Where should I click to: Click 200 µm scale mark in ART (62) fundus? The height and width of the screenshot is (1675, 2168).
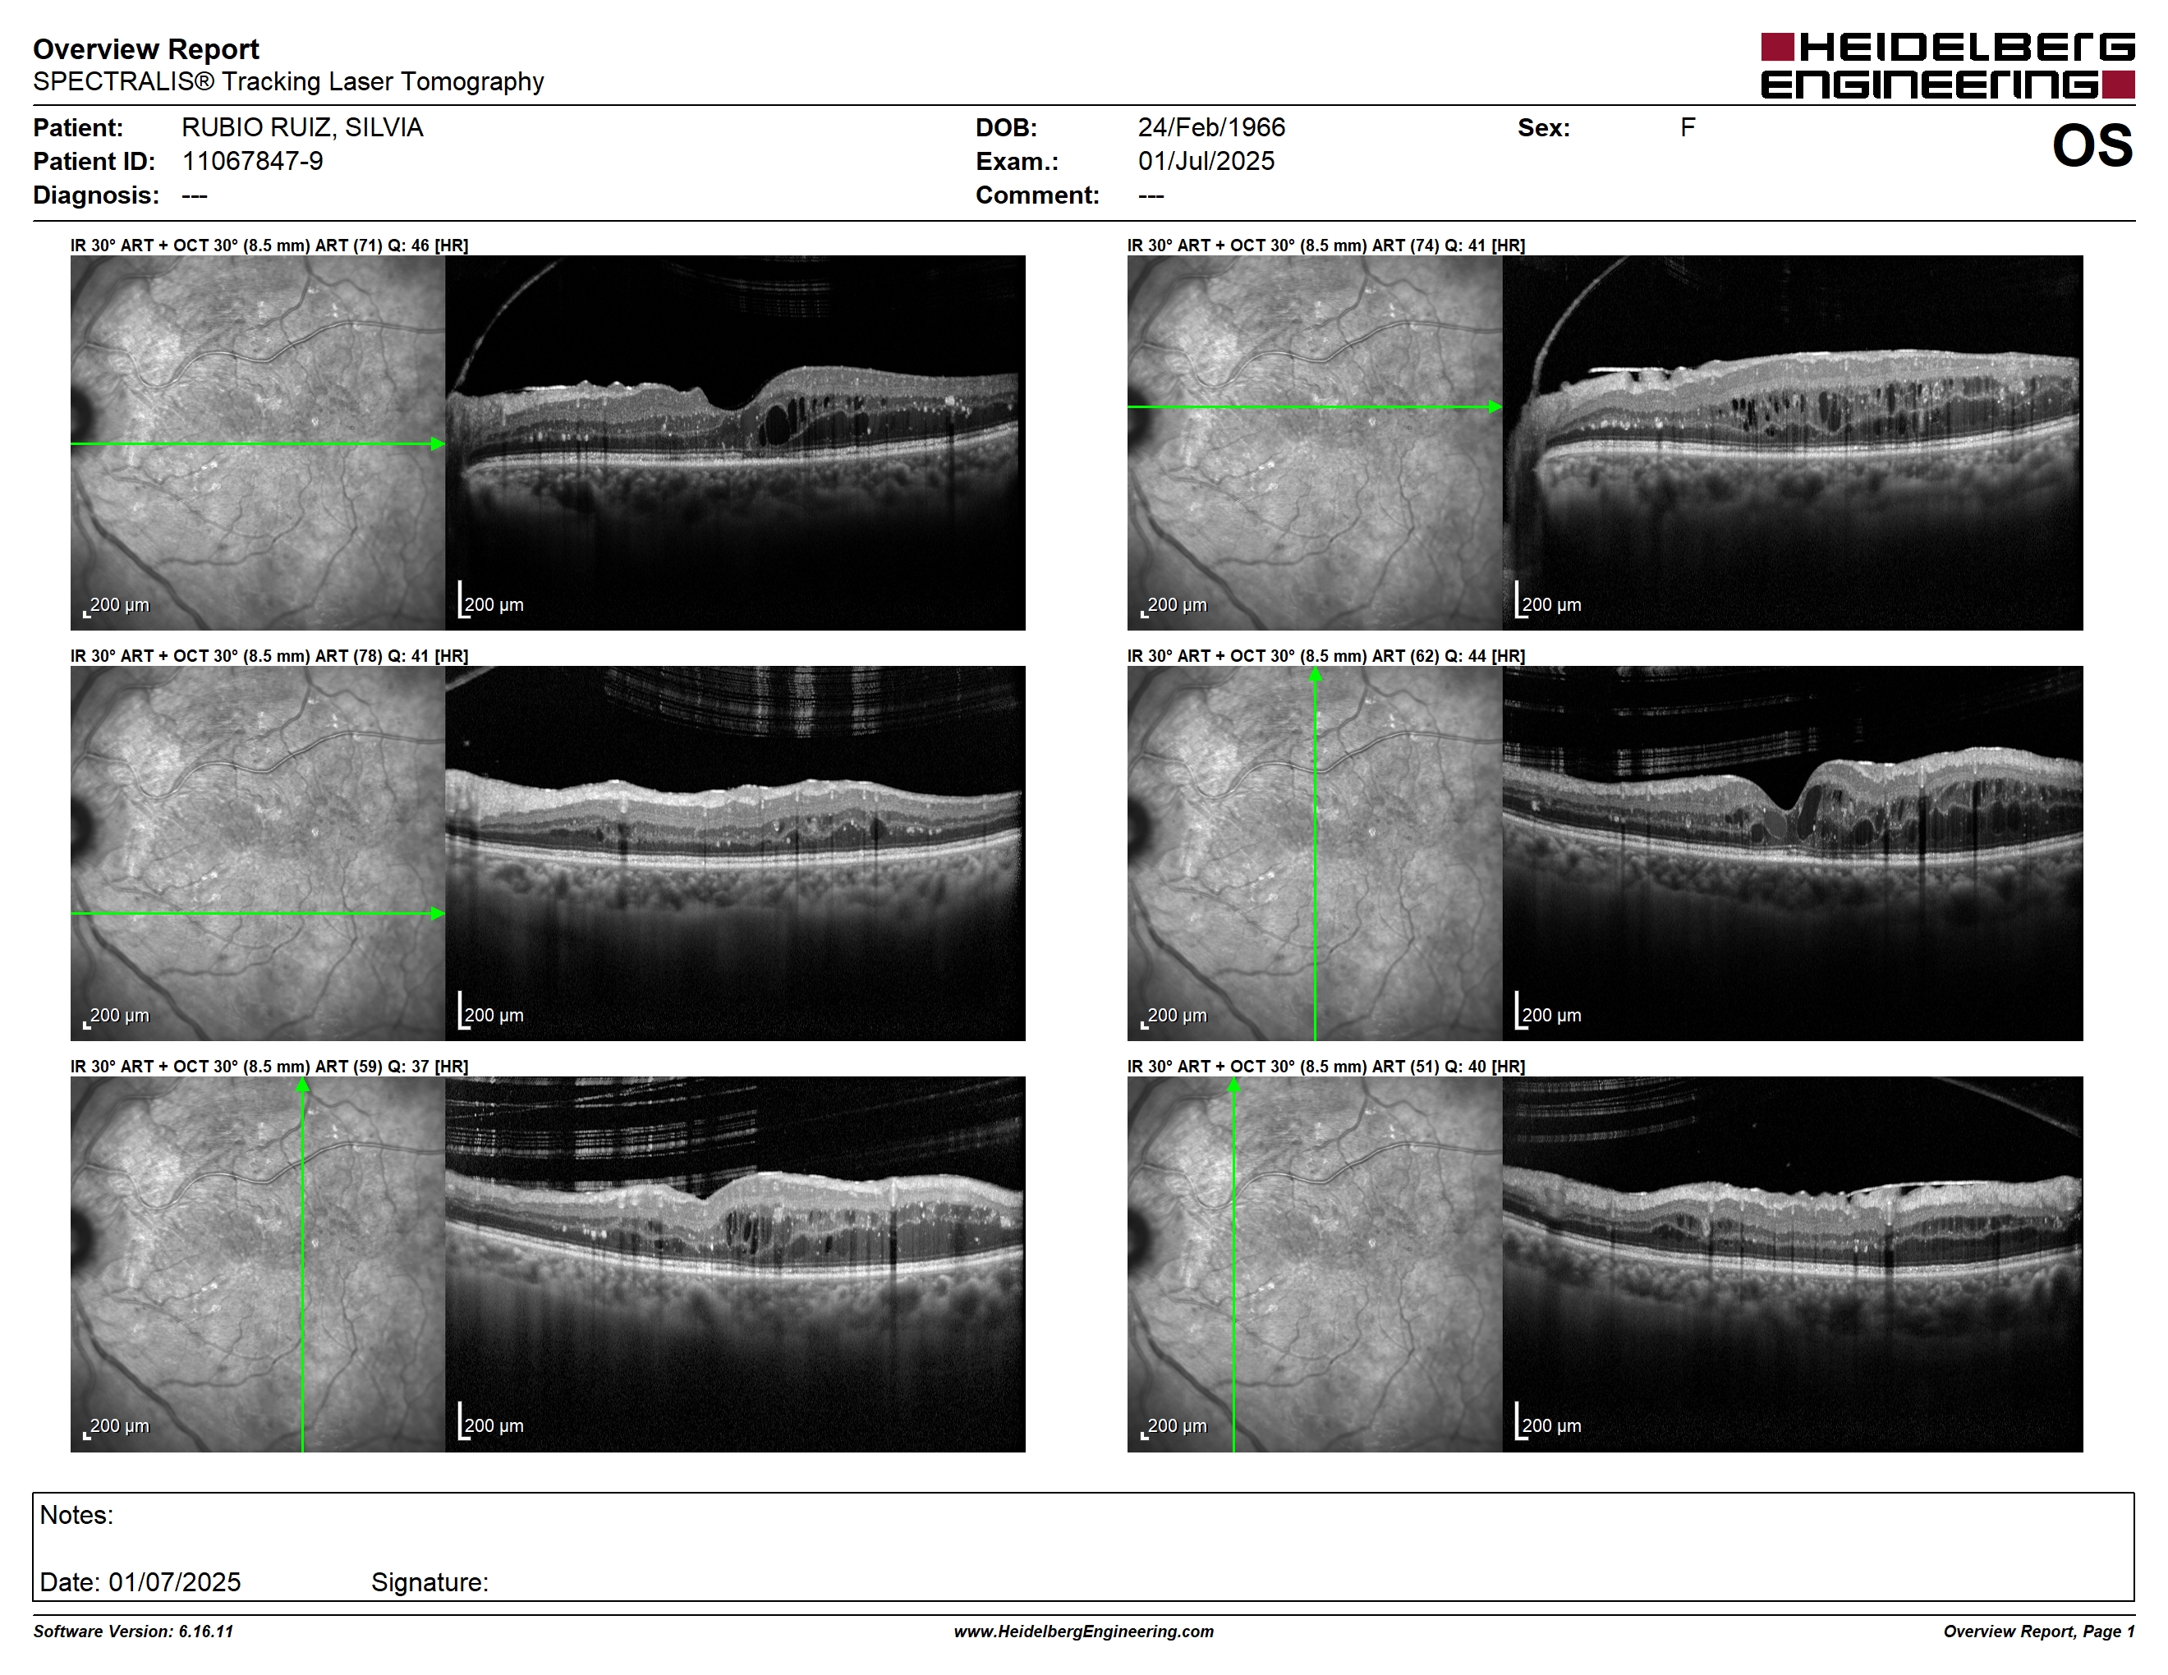coord(1174,1016)
